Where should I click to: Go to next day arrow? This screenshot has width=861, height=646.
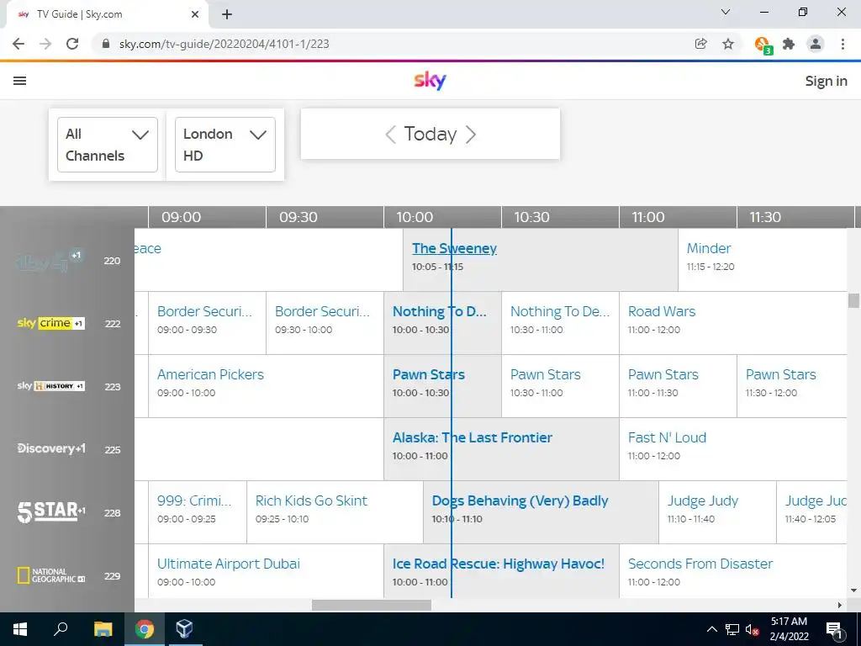pyautogui.click(x=471, y=135)
